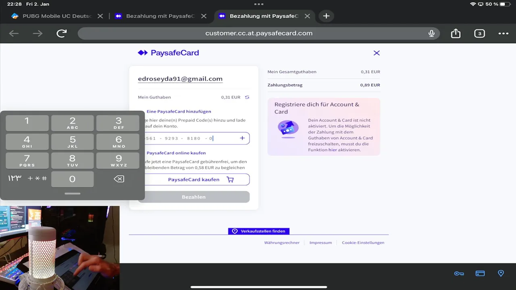Viewport: 516px width, 290px height.
Task: Tap the plus icon to add code
Action: [x=242, y=138]
